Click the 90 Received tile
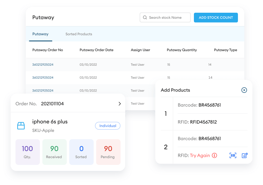The width and height of the screenshot is (263, 185). pyautogui.click(x=54, y=152)
